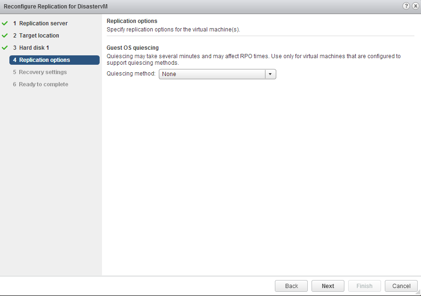Select step 5 Recovery settings
Image resolution: width=421 pixels, height=296 pixels.
point(40,72)
